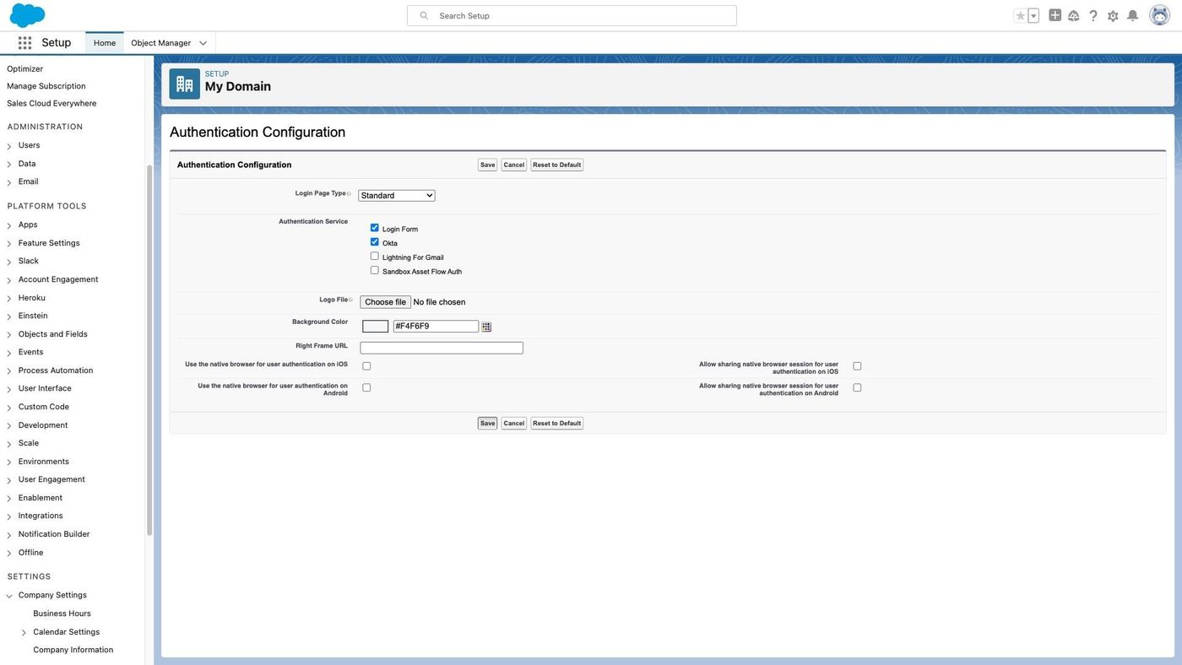1182x665 pixels.
Task: Switch to the Home tab
Action: pyautogui.click(x=105, y=43)
